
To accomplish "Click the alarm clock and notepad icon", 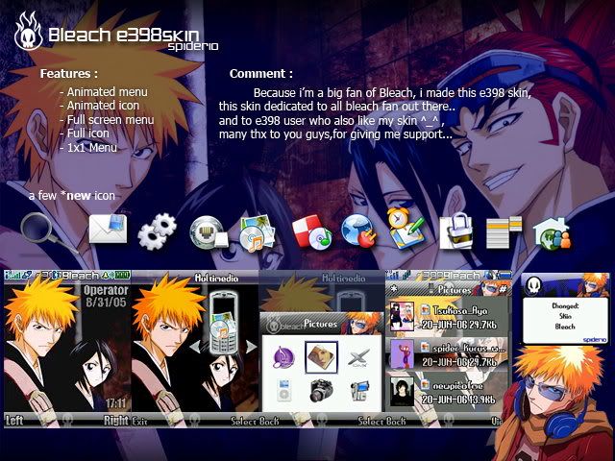I will coord(406,229).
